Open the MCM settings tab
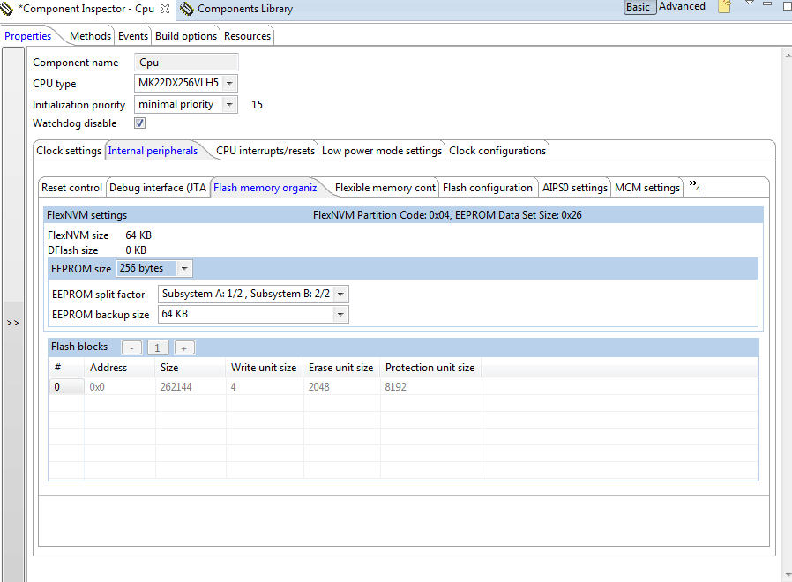This screenshot has height=582, width=792. tap(647, 188)
